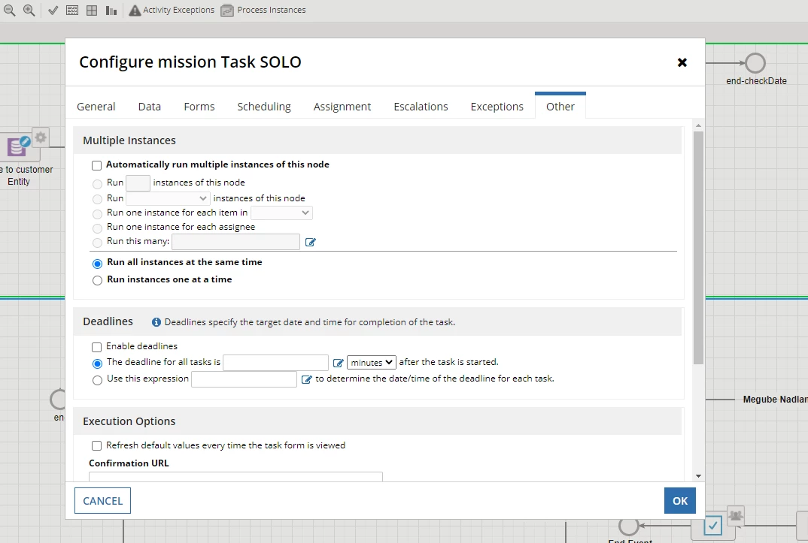Select Run instances one at a time
This screenshot has height=543, width=808.
97,280
